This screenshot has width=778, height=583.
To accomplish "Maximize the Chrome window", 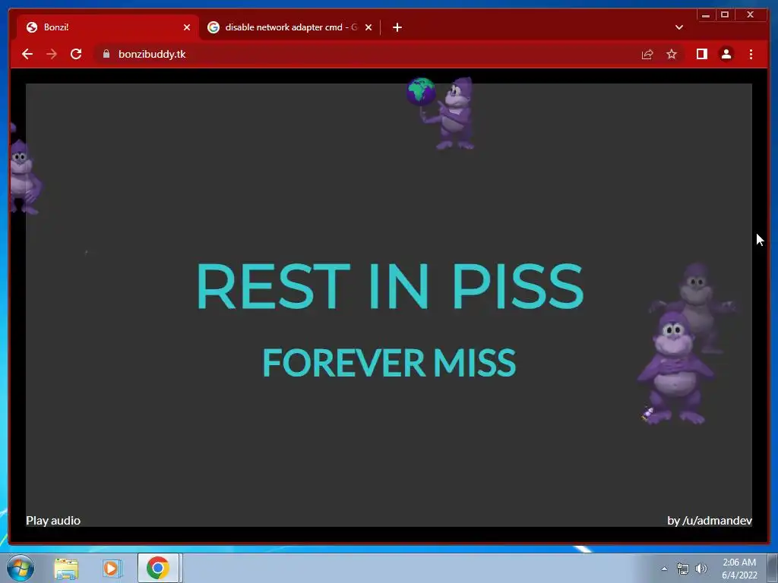I will click(x=725, y=15).
